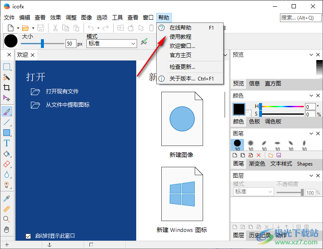Click the open folder toolbar icon
Image resolution: width=323 pixels, height=249 pixels.
coord(25,28)
